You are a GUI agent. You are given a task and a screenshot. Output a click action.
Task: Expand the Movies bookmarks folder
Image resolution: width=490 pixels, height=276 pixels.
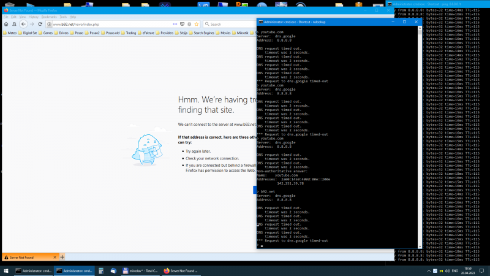(223, 33)
